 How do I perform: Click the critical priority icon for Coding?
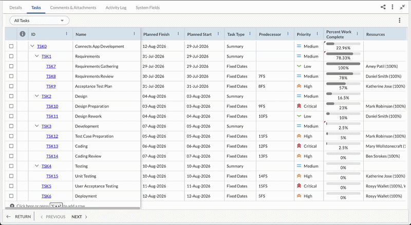[x=299, y=146]
